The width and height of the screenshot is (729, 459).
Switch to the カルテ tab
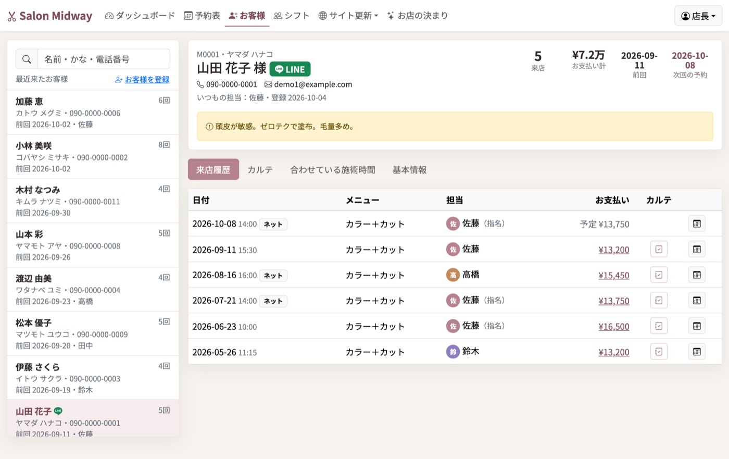point(260,170)
